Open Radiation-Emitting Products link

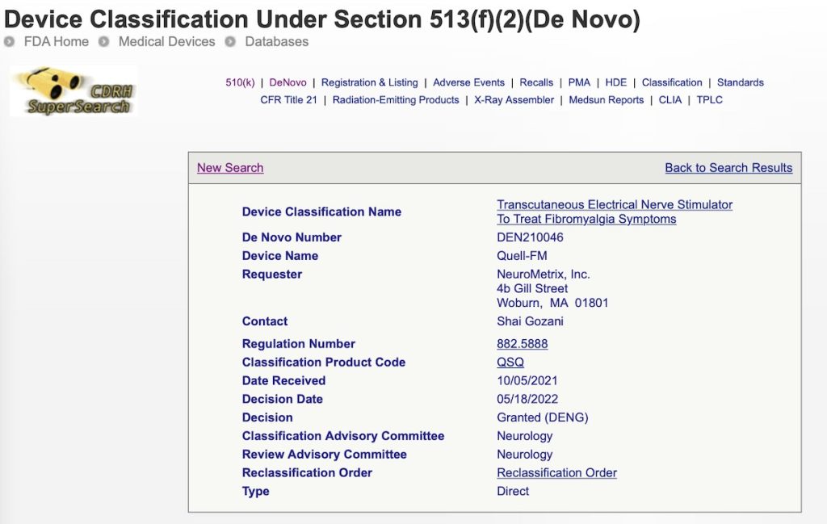(396, 100)
